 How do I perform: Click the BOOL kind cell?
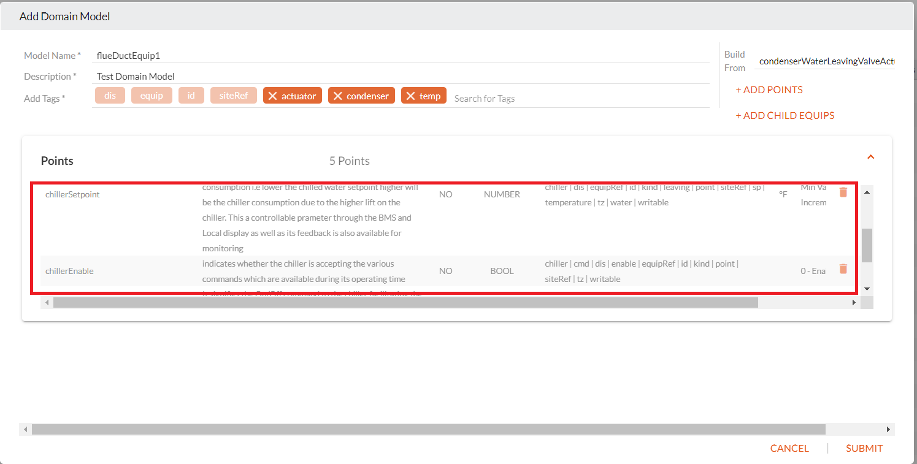(x=502, y=271)
